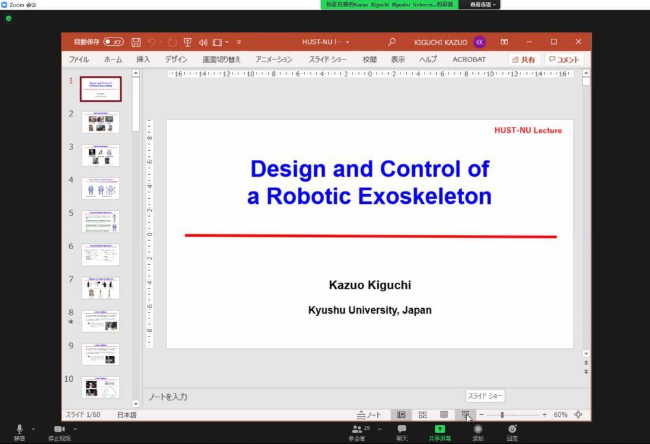Click the 共有 share button

coord(524,60)
